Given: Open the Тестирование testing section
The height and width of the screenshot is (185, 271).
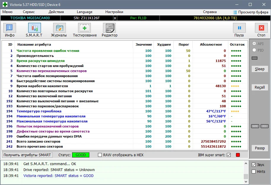Looking at the screenshot, I should click(85, 28).
